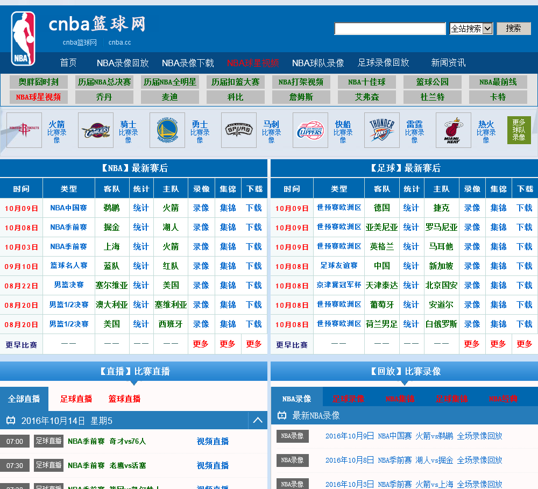Open 录像 for the 掘金 vs 湖人 game

(201, 227)
